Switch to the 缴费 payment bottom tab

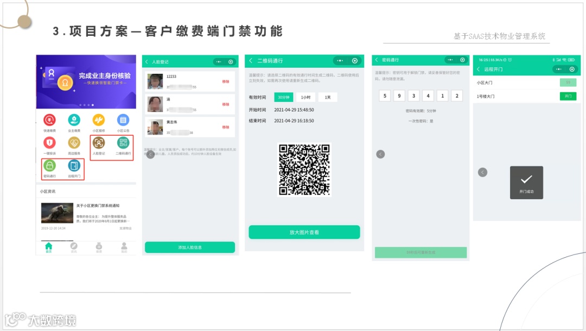tap(99, 247)
